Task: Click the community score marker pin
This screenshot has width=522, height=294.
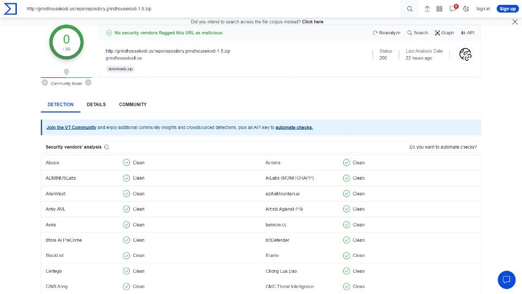Action: point(66,72)
